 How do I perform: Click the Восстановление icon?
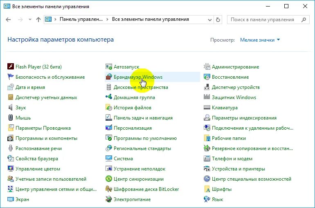207,77
